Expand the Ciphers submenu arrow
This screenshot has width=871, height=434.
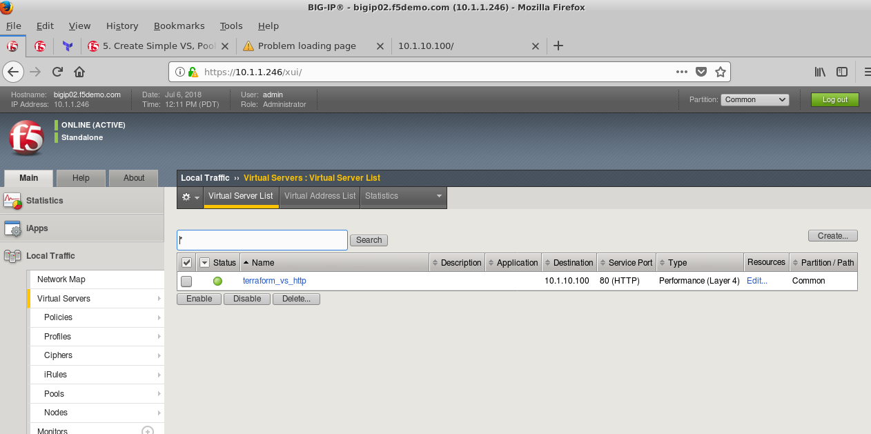[159, 355]
